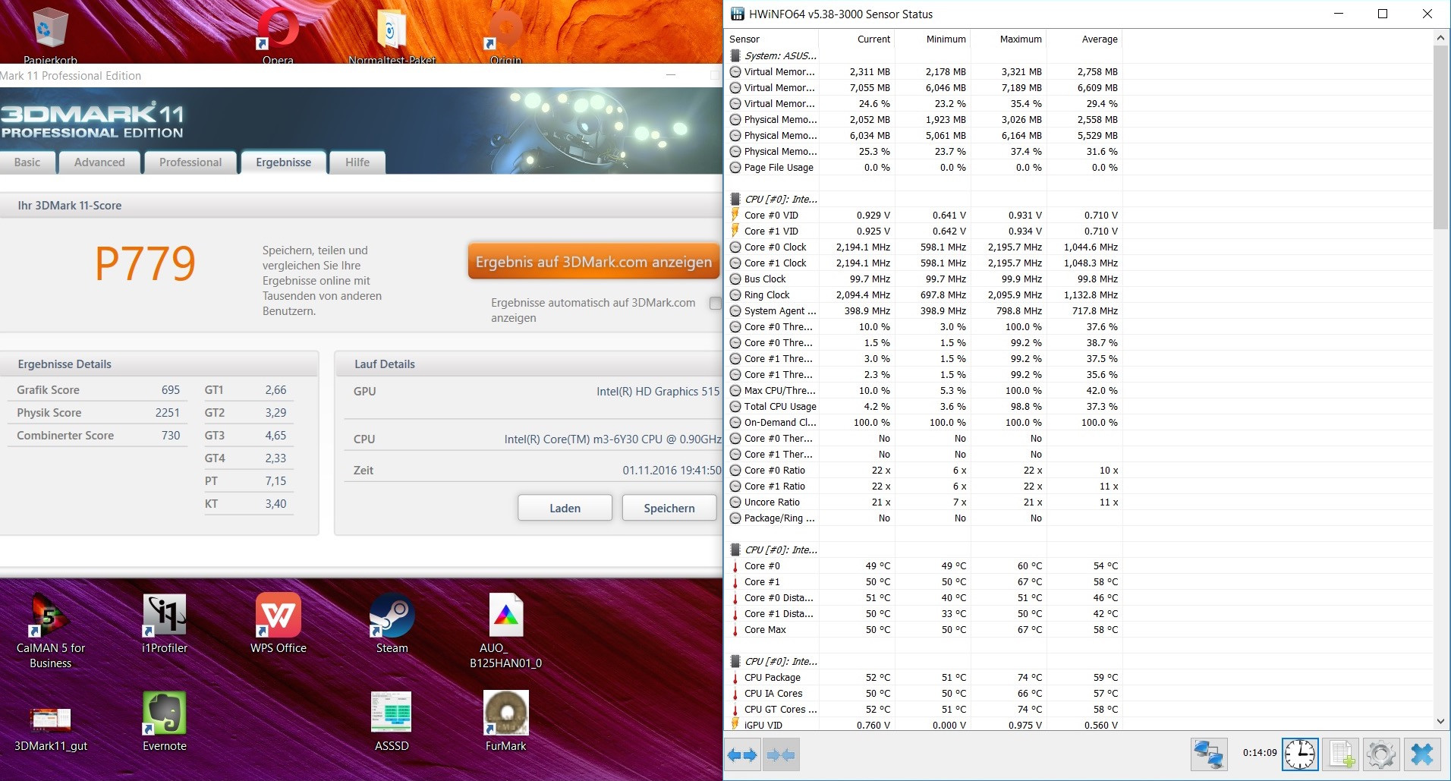
Task: Click the P779 score value
Action: pos(145,263)
